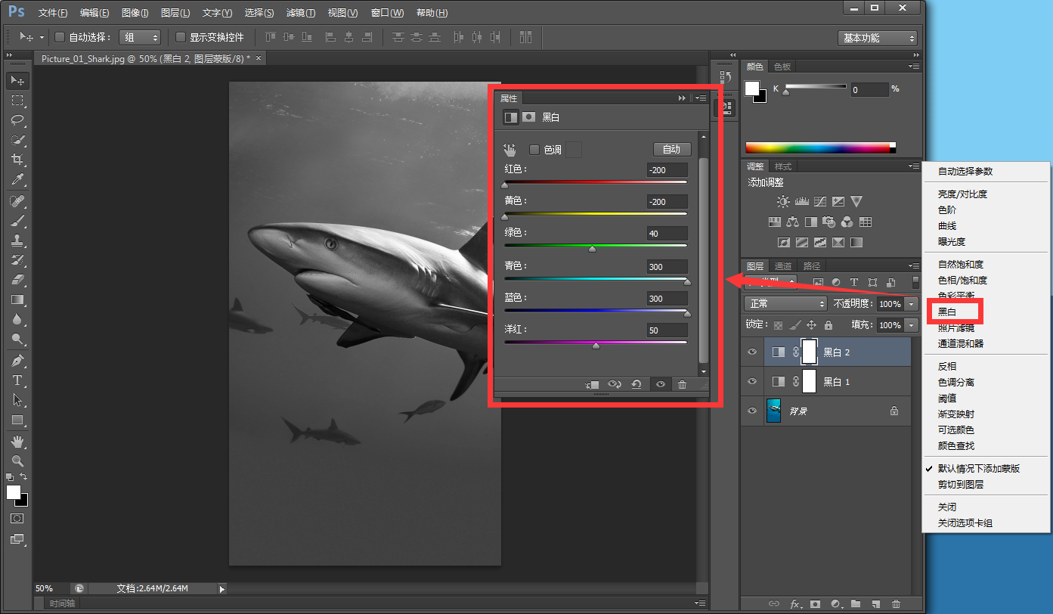Hide the 黑白 1 layer
The height and width of the screenshot is (614, 1053).
point(752,382)
